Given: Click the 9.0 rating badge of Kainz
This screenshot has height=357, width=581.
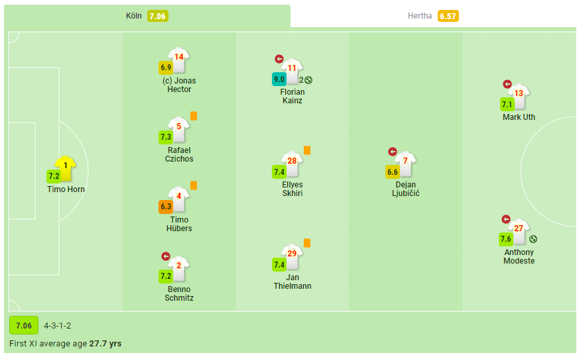Looking at the screenshot, I should pos(279,79).
